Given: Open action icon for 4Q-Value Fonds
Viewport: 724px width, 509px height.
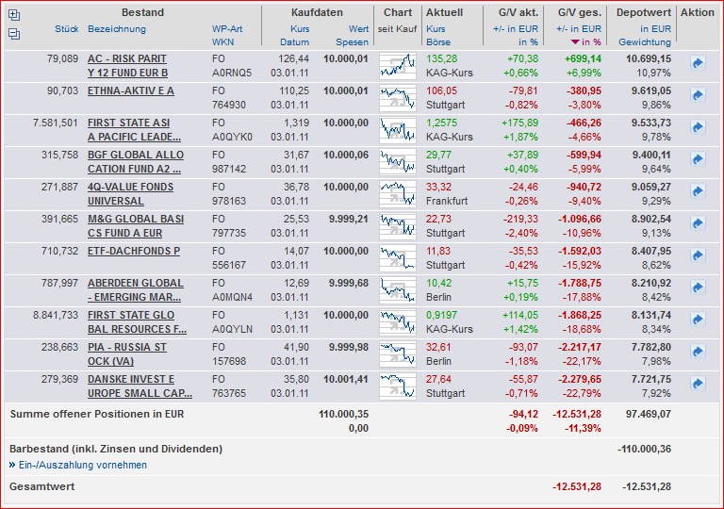Looking at the screenshot, I should pos(698,191).
